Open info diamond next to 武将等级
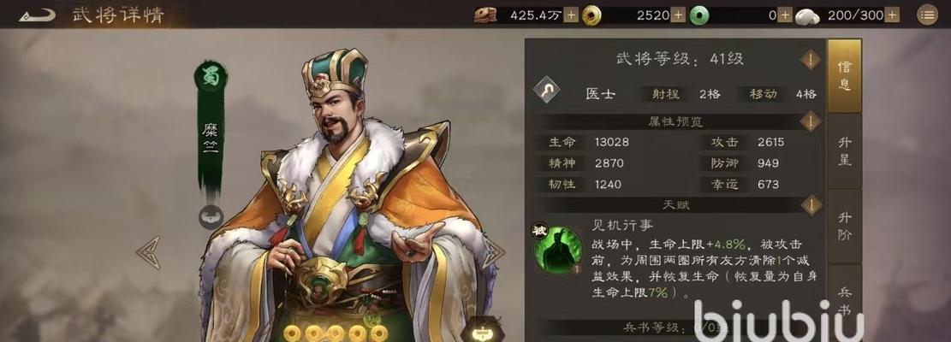Image resolution: width=951 pixels, height=342 pixels. pyautogui.click(x=811, y=59)
